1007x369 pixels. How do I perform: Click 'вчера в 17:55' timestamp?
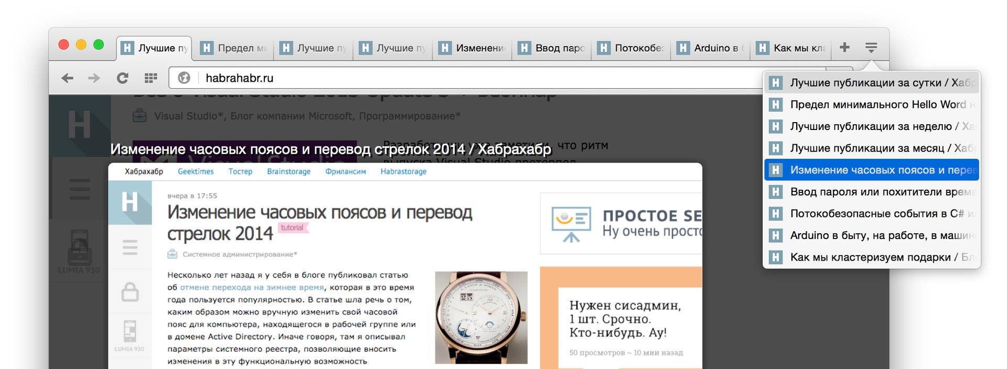[192, 196]
